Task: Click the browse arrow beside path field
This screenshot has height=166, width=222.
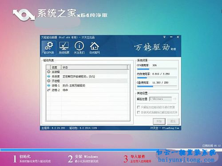Action: point(174,99)
